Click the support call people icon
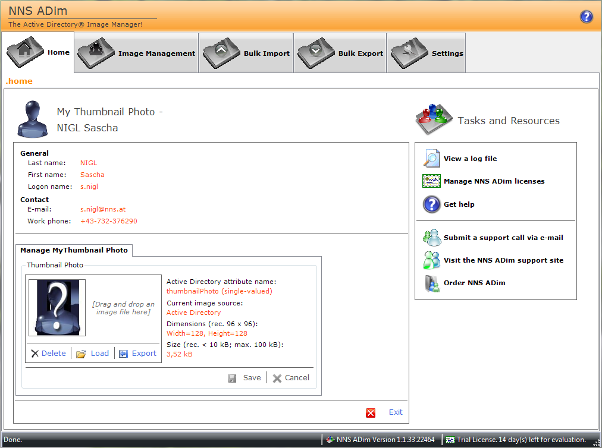 point(432,238)
